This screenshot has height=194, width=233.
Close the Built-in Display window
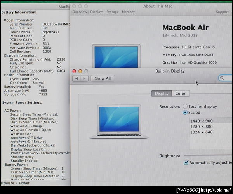[x=74, y=71]
